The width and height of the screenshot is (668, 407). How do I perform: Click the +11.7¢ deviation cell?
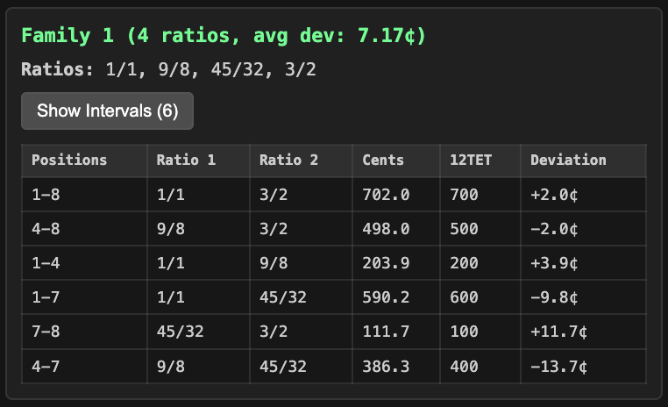pyautogui.click(x=558, y=332)
